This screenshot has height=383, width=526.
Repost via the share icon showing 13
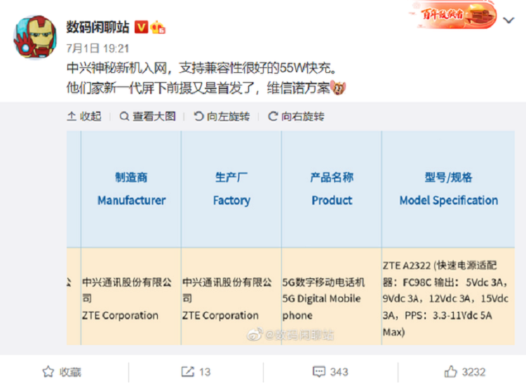click(x=196, y=372)
